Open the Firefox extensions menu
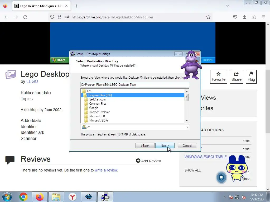 pos(254,17)
